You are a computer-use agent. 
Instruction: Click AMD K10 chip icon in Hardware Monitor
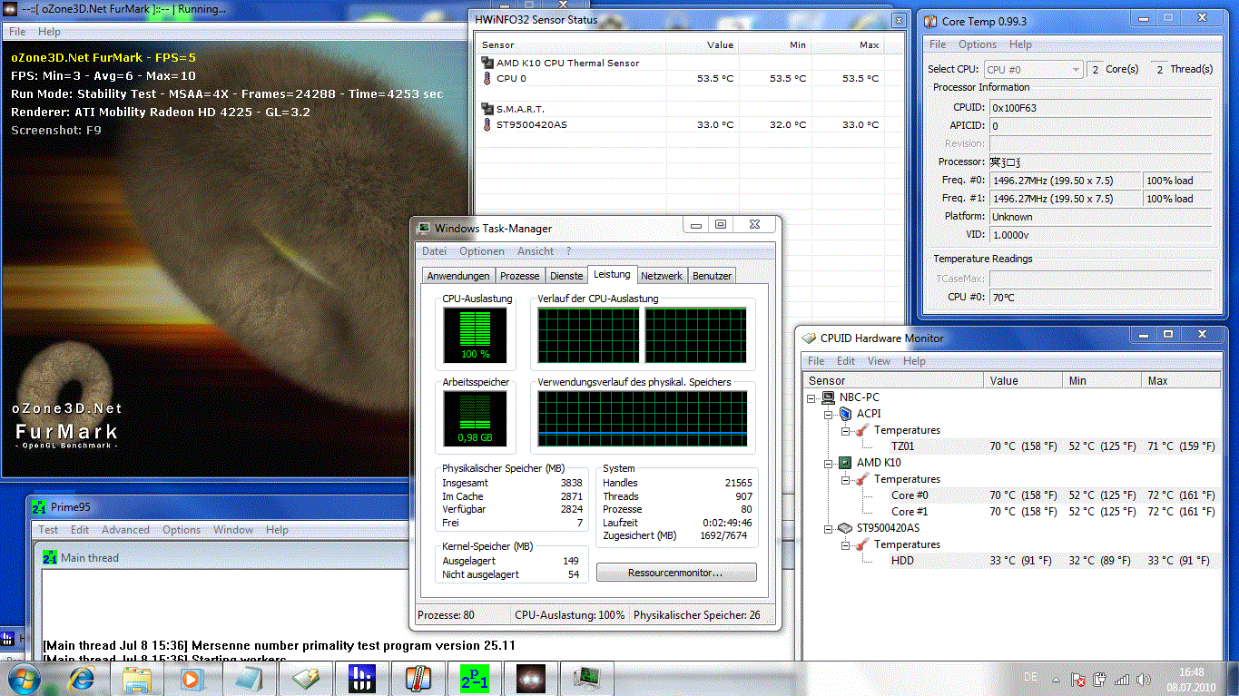(846, 463)
